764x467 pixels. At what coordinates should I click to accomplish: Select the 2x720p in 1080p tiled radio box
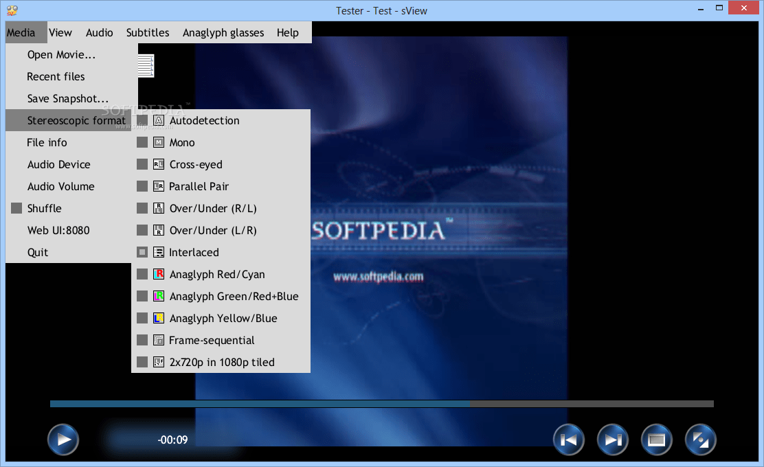pos(142,362)
